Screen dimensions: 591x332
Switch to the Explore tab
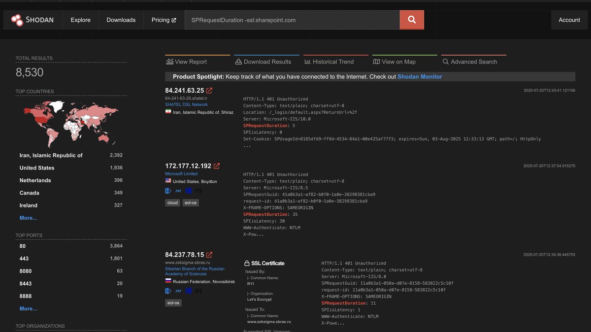point(80,20)
